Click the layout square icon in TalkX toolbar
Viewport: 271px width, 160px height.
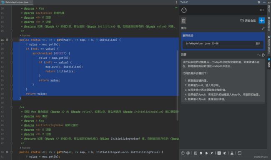[x=196, y=153]
